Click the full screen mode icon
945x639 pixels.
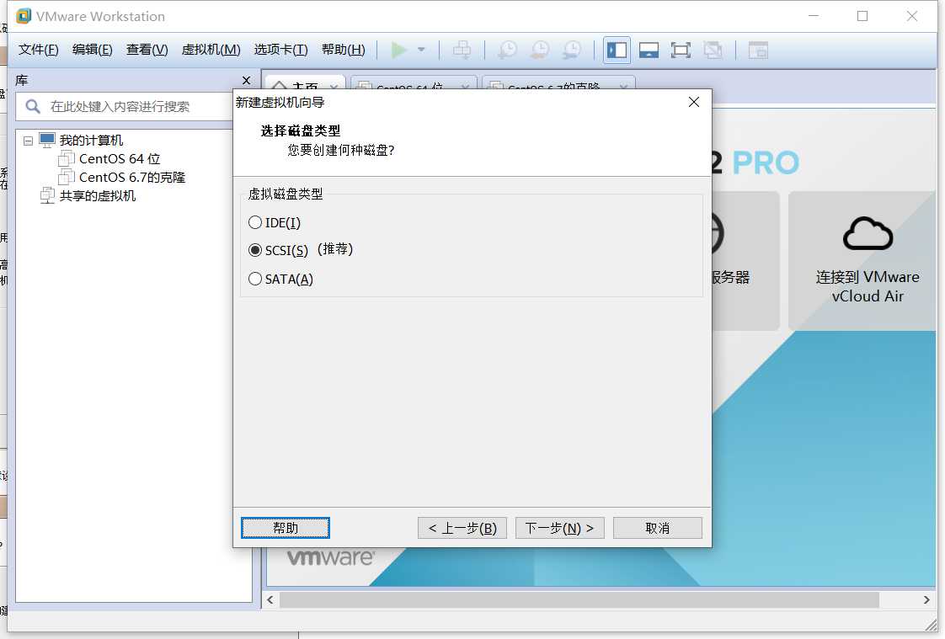tap(681, 50)
